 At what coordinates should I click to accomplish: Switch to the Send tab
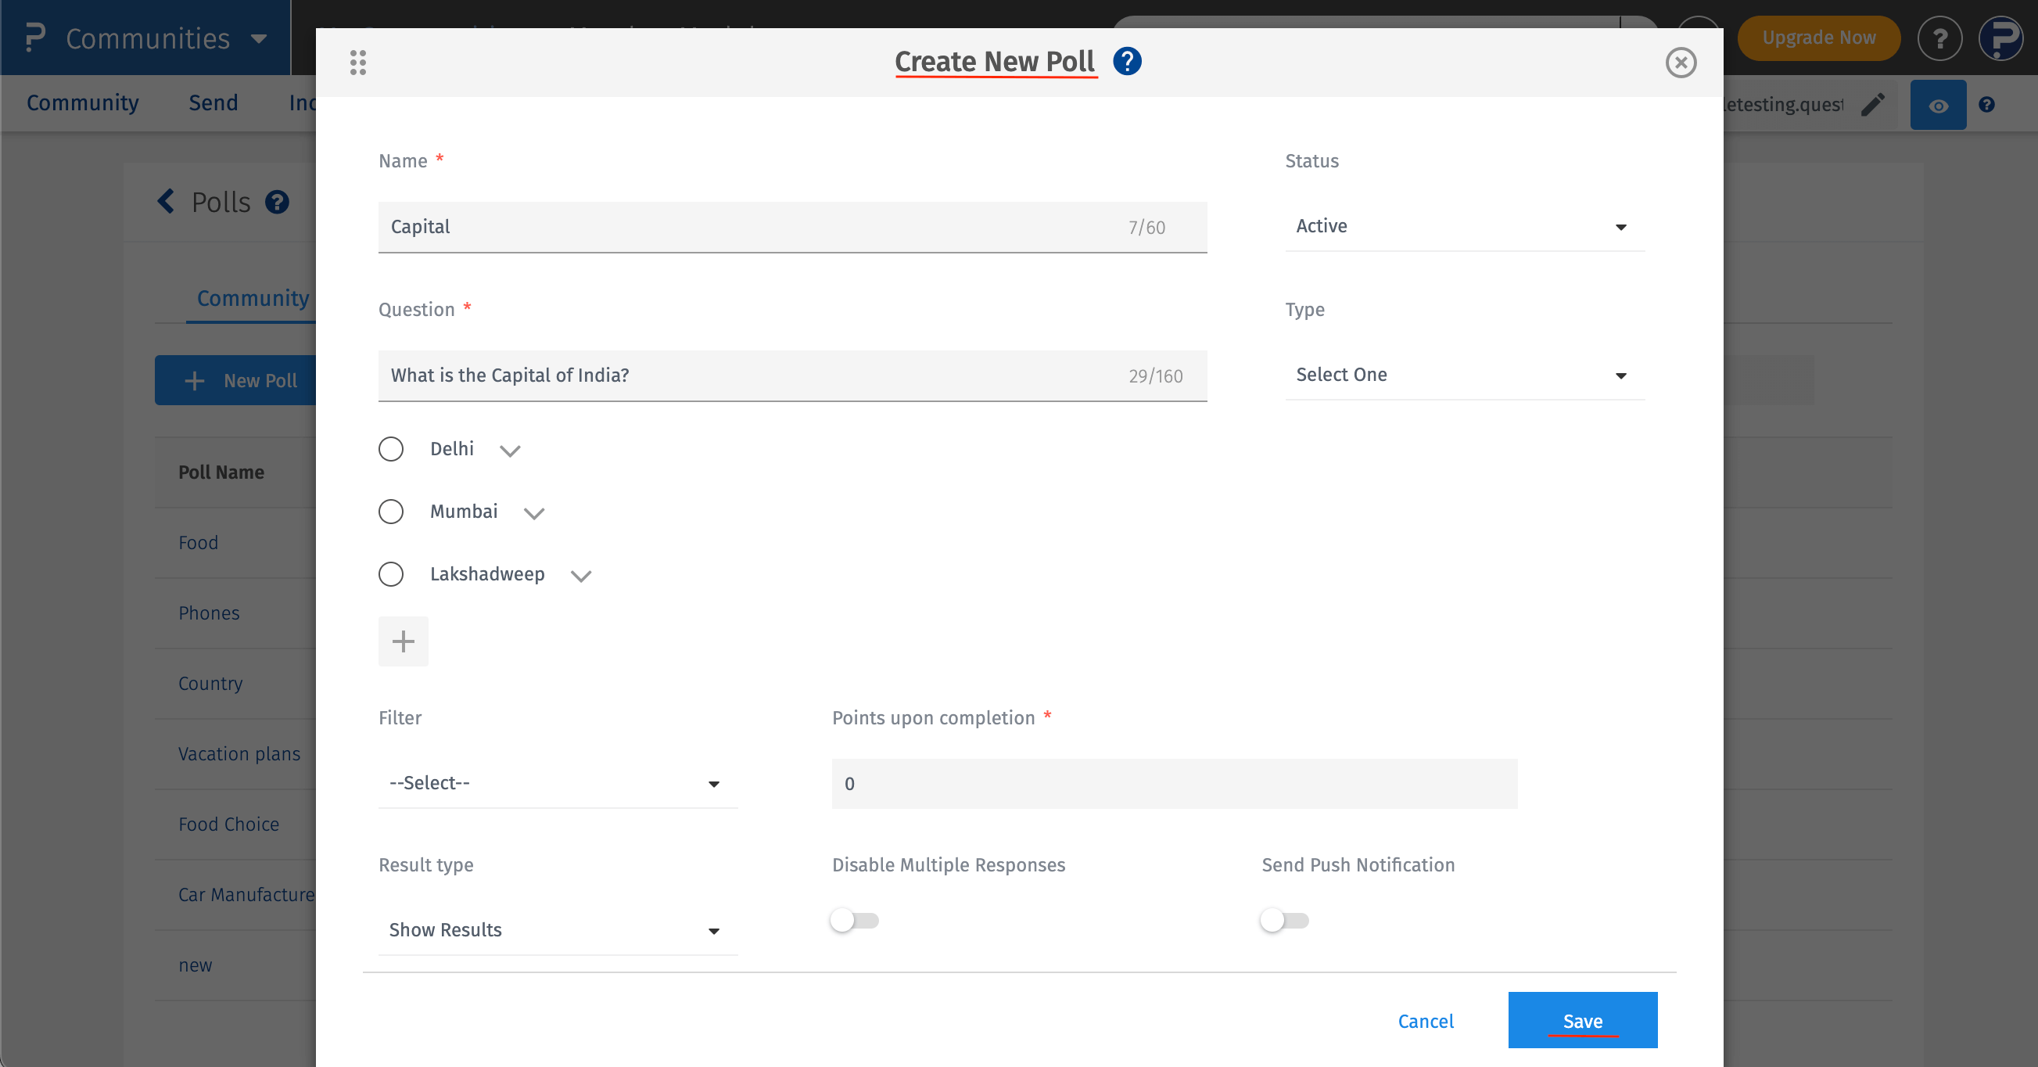click(x=212, y=103)
